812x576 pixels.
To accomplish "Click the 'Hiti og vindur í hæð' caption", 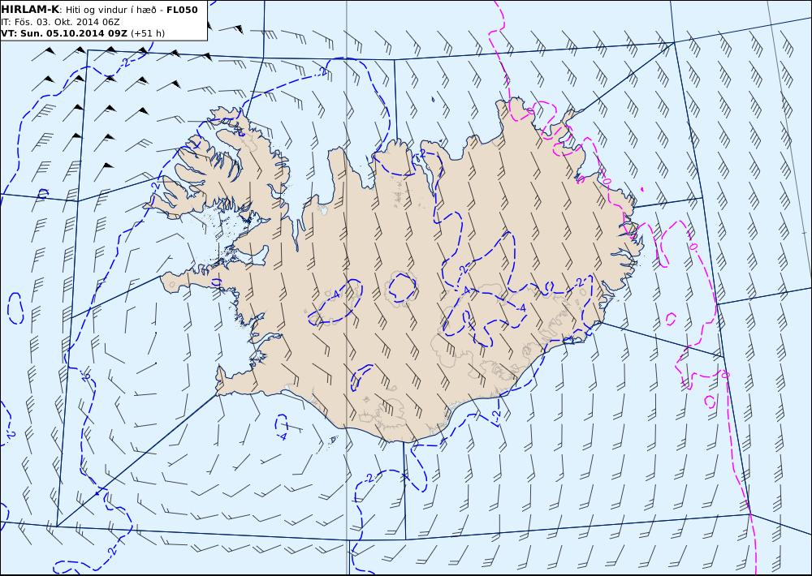I will (110, 10).
